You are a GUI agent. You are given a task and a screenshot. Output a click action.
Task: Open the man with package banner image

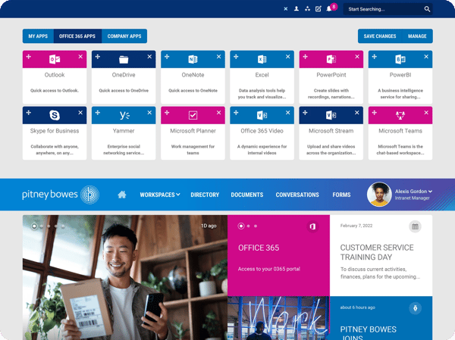[125, 277]
